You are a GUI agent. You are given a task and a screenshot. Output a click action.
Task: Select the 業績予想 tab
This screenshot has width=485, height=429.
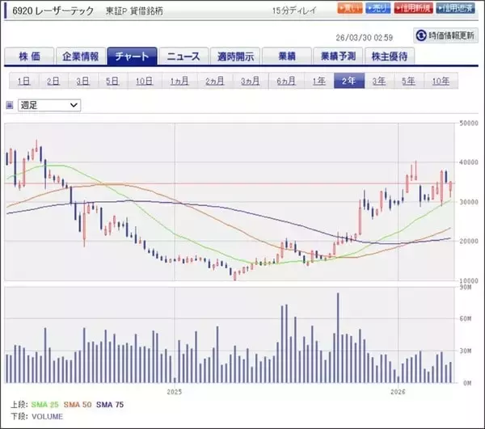tap(339, 57)
